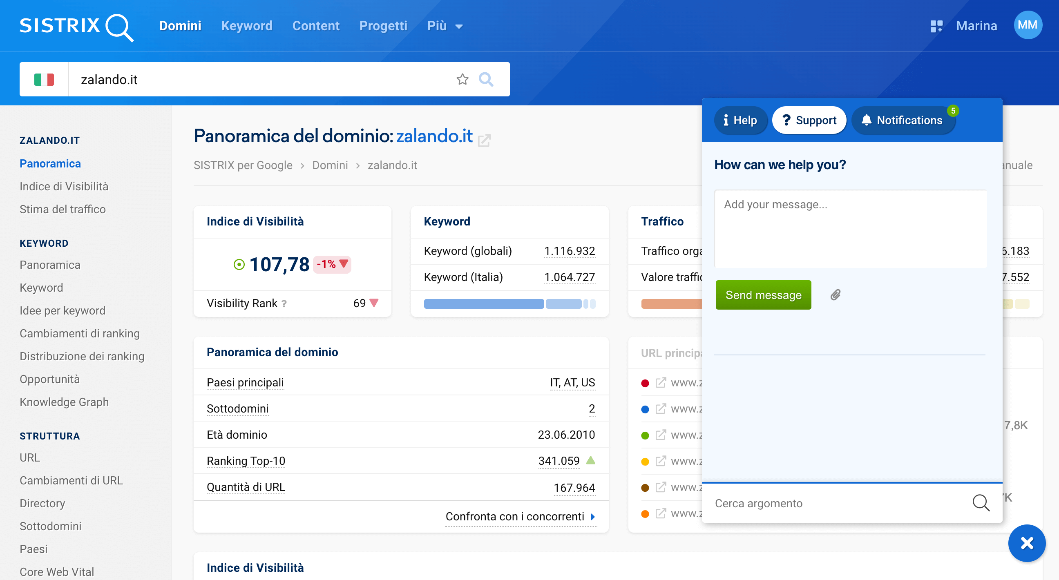Open Idee per keyword in sidebar
The image size is (1059, 580).
tap(63, 311)
